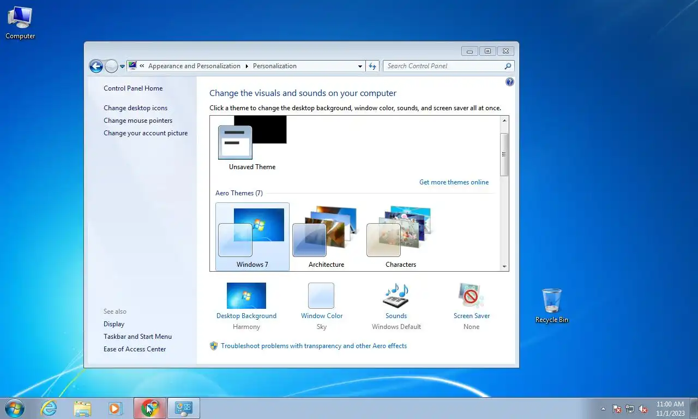Screen dimensions: 698x419
Task: Maximize the Personalization window
Action: (x=488, y=51)
